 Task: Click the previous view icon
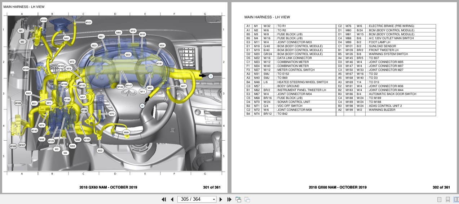pos(238,199)
